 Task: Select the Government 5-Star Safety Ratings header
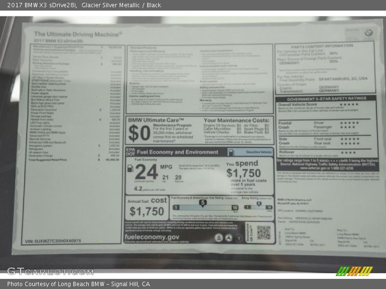326,99
